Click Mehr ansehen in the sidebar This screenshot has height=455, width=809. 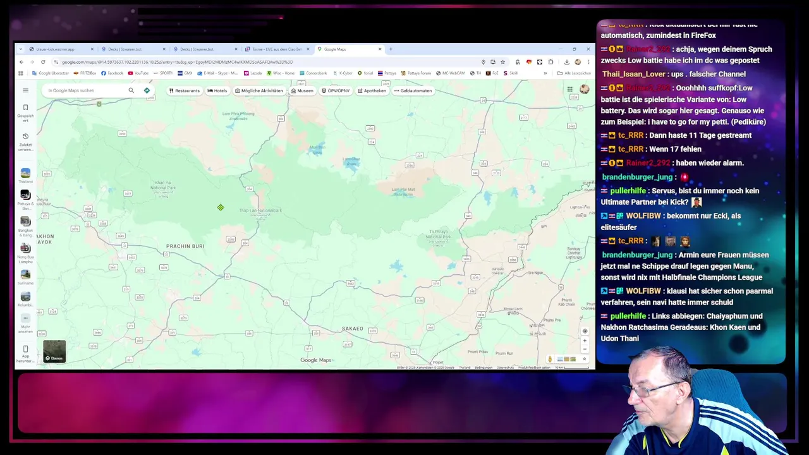(x=25, y=323)
